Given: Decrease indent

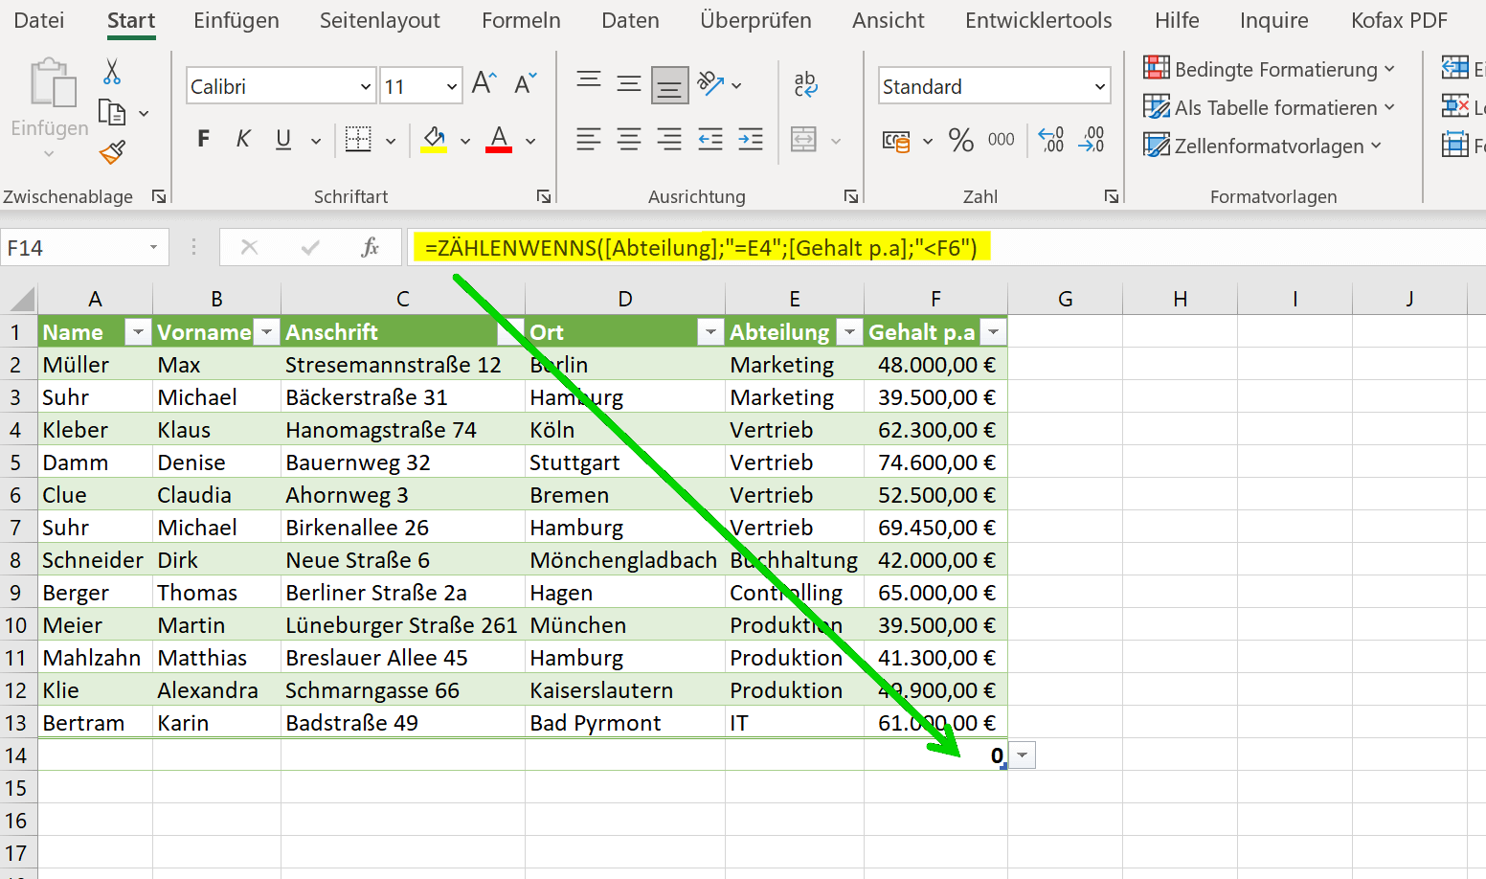Looking at the screenshot, I should pos(710,140).
